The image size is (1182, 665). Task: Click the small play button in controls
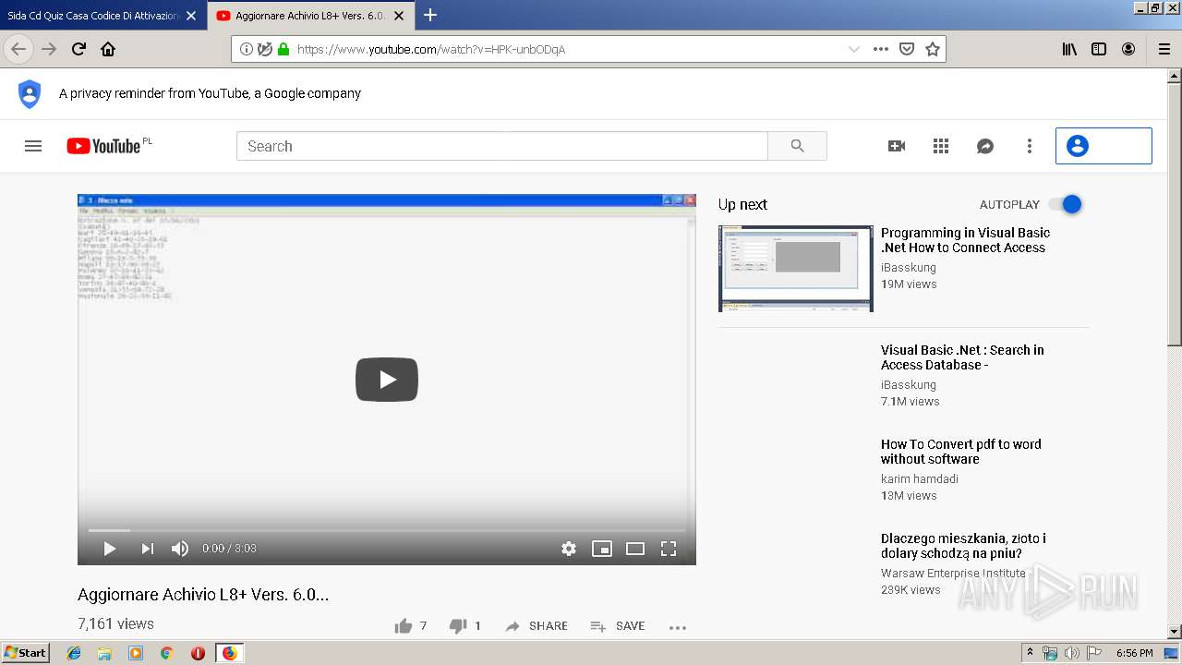(110, 549)
